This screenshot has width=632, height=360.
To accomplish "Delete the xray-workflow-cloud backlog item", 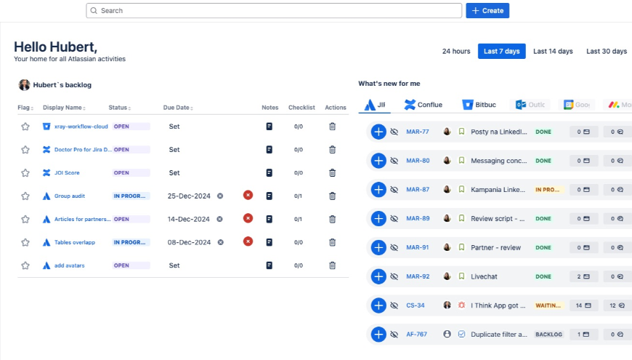I will (332, 127).
